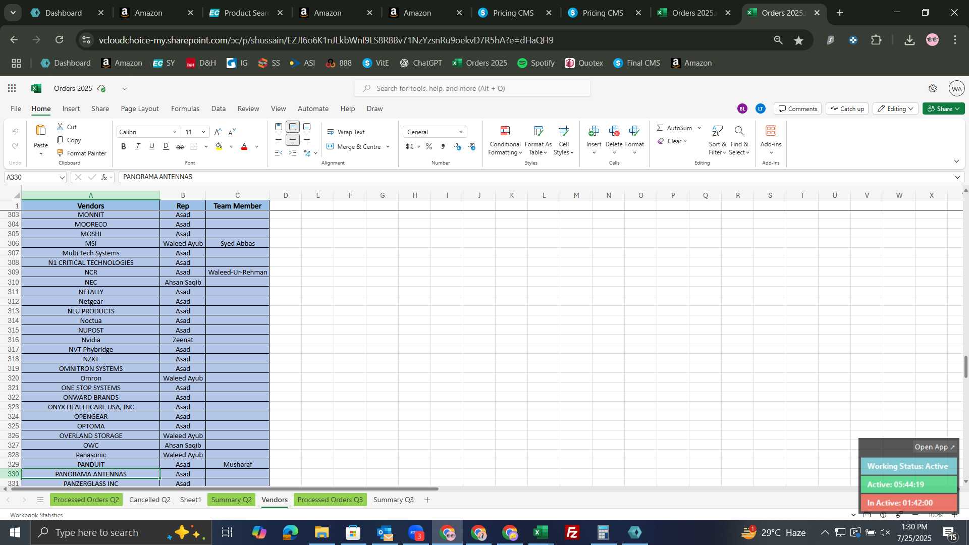The width and height of the screenshot is (969, 545).
Task: Add a new sheet
Action: click(427, 500)
